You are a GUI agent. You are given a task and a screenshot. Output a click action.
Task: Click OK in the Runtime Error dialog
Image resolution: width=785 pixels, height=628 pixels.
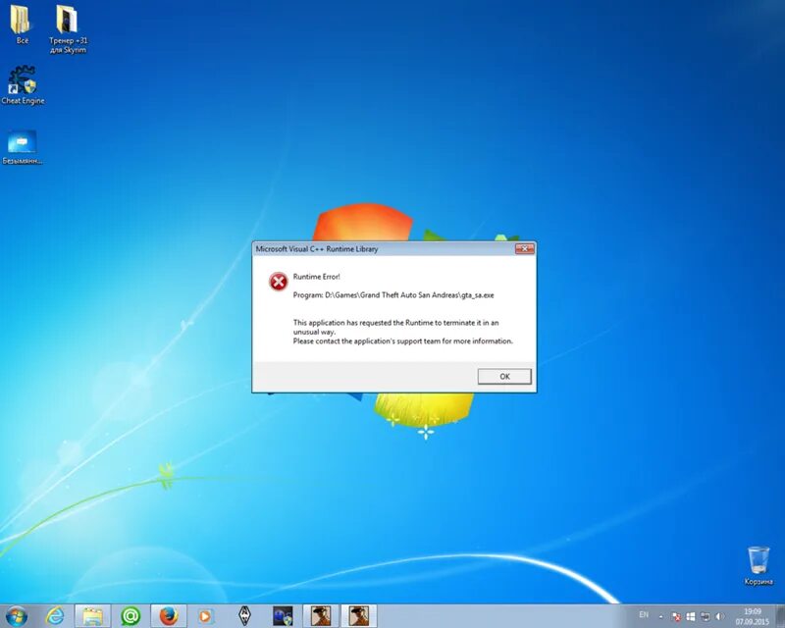coord(504,376)
